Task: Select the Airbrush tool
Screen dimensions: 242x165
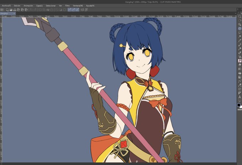Action: pos(240,57)
